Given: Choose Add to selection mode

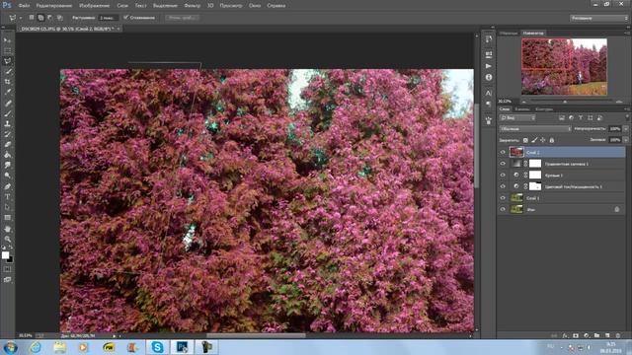Looking at the screenshot, I should click(40, 18).
